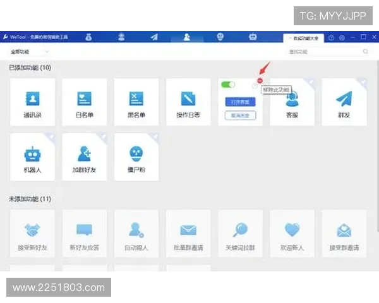This screenshot has height=303, width=379.
Task: Click the robot icon in top toolbar
Action: coord(253,37)
